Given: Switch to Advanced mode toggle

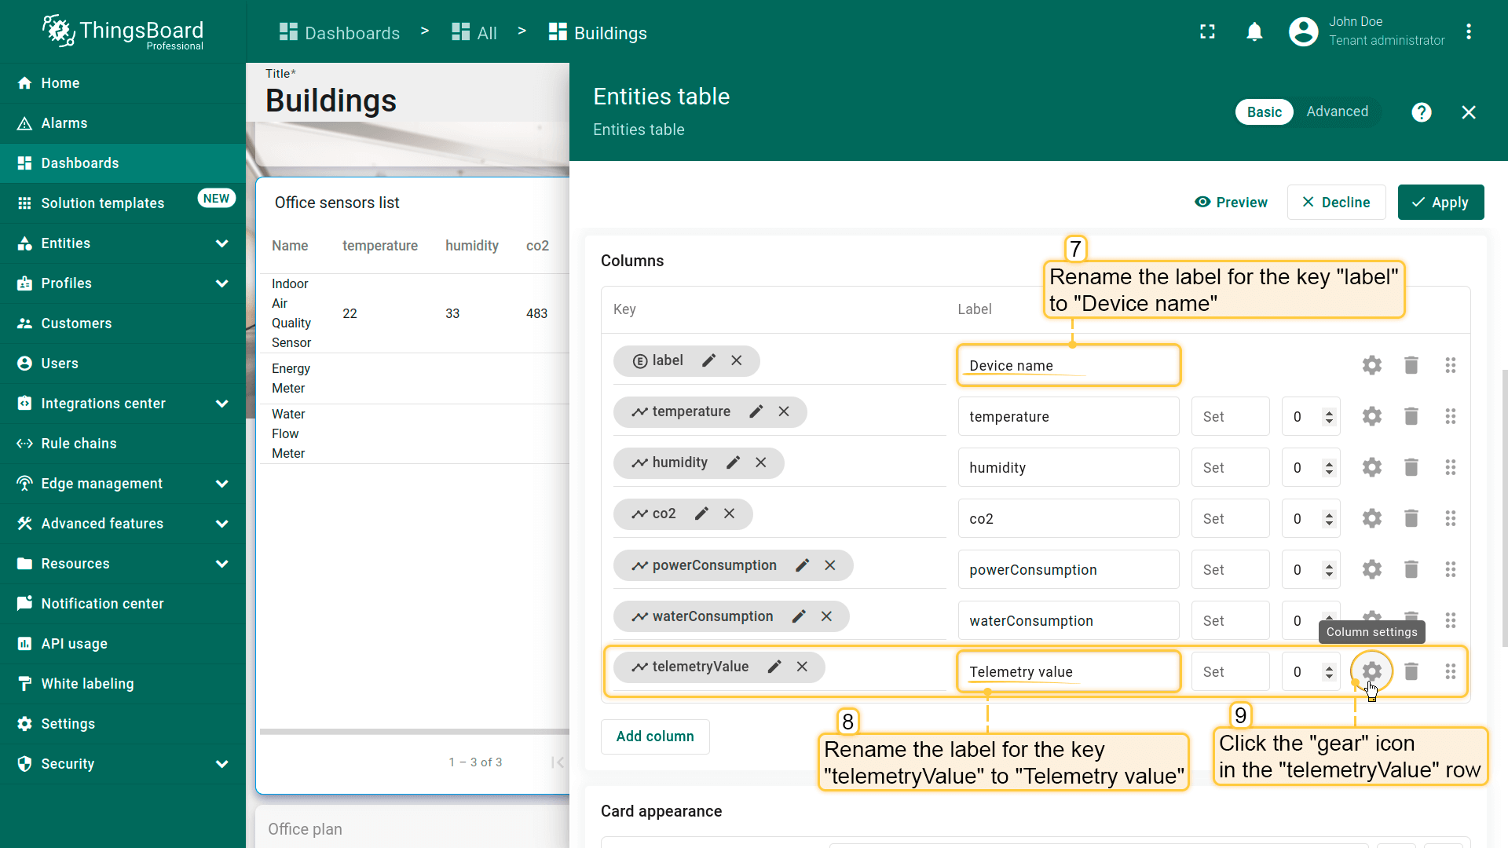Looking at the screenshot, I should 1337,111.
